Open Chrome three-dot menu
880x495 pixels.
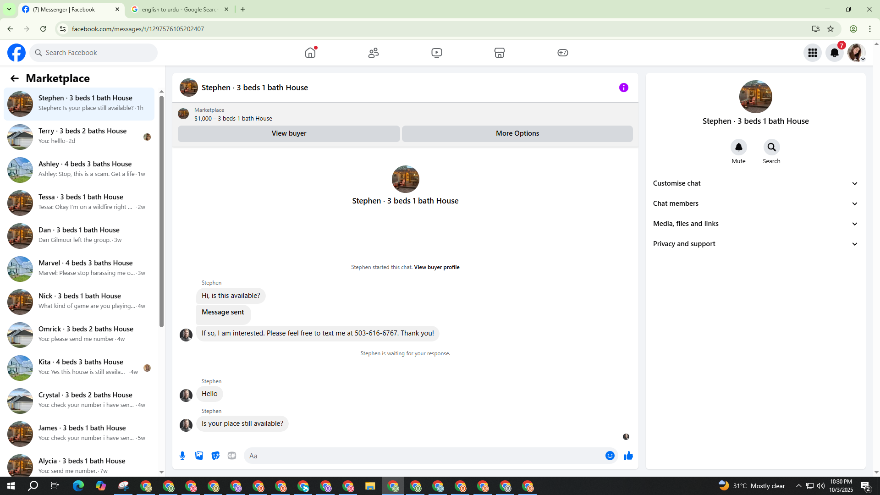(870, 29)
